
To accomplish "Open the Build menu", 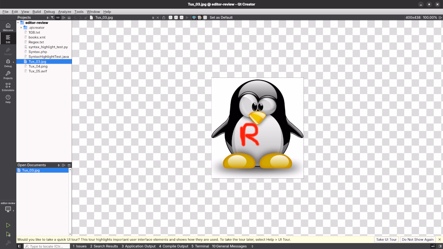I will coord(36,12).
